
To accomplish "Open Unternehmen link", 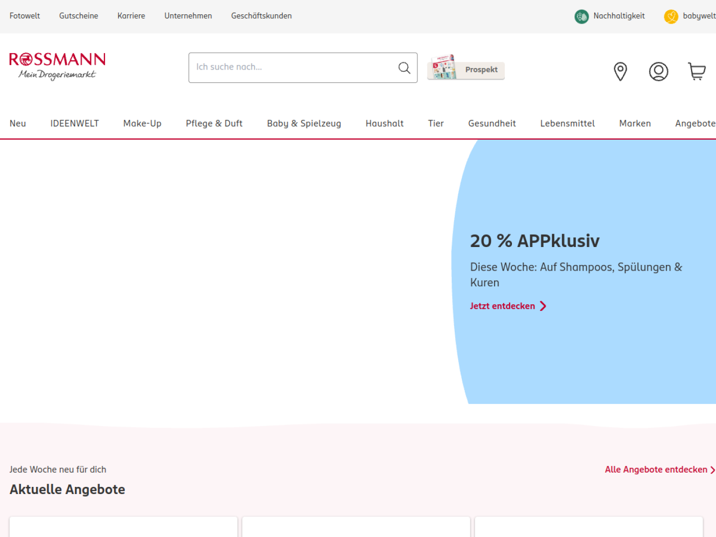I will (x=188, y=16).
